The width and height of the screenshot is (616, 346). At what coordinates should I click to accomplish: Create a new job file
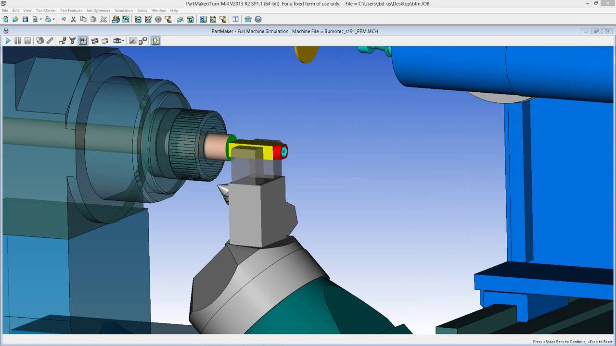[5, 19]
